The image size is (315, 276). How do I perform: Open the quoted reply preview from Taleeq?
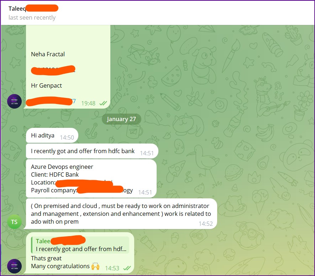tap(80, 245)
